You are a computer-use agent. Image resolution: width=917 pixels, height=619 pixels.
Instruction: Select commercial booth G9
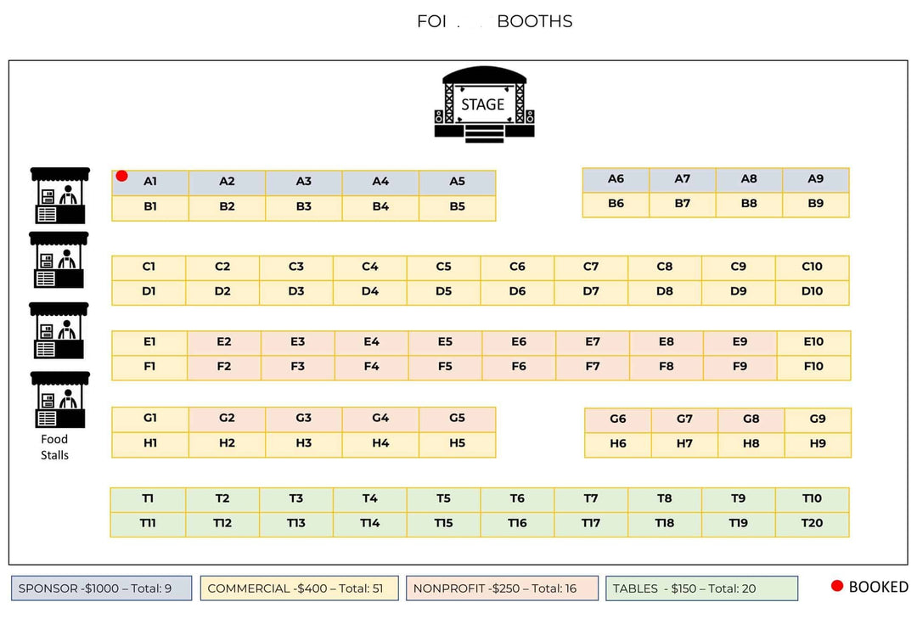(x=818, y=420)
